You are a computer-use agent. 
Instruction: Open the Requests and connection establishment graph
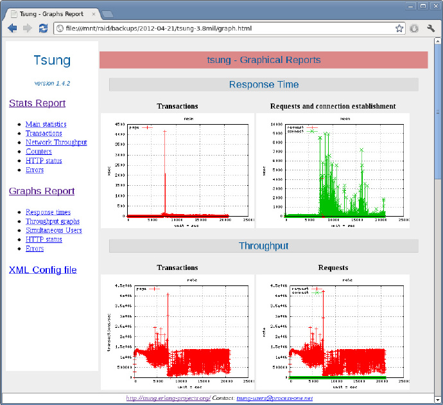click(x=333, y=171)
